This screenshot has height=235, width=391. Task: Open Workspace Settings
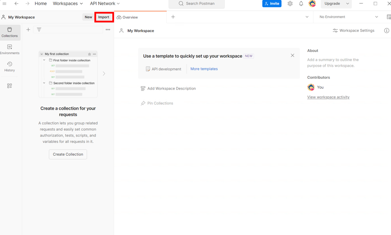353,30
